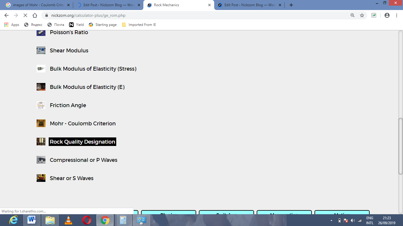
Task: Click the Shear or S Waves thumbnail
Action: tap(41, 178)
